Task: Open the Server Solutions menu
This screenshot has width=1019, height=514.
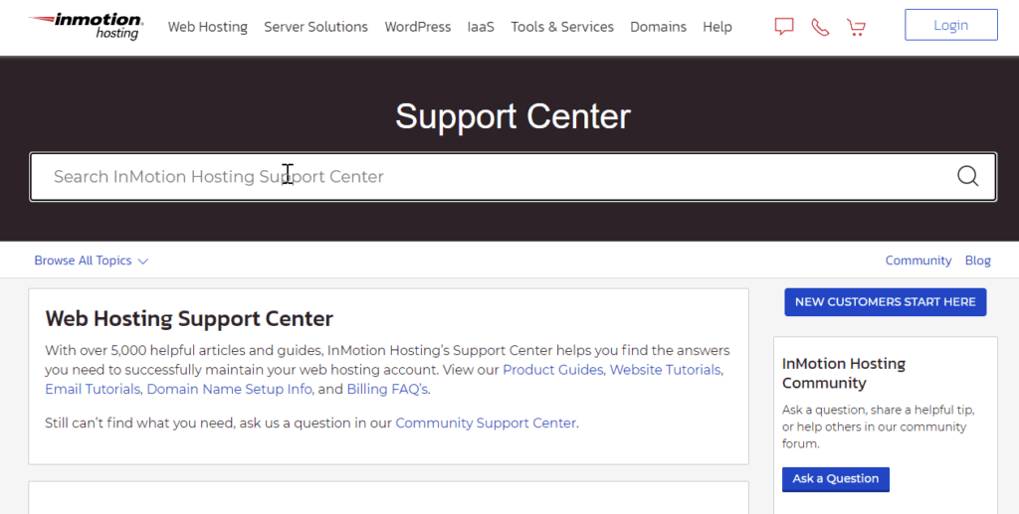Action: pos(315,27)
